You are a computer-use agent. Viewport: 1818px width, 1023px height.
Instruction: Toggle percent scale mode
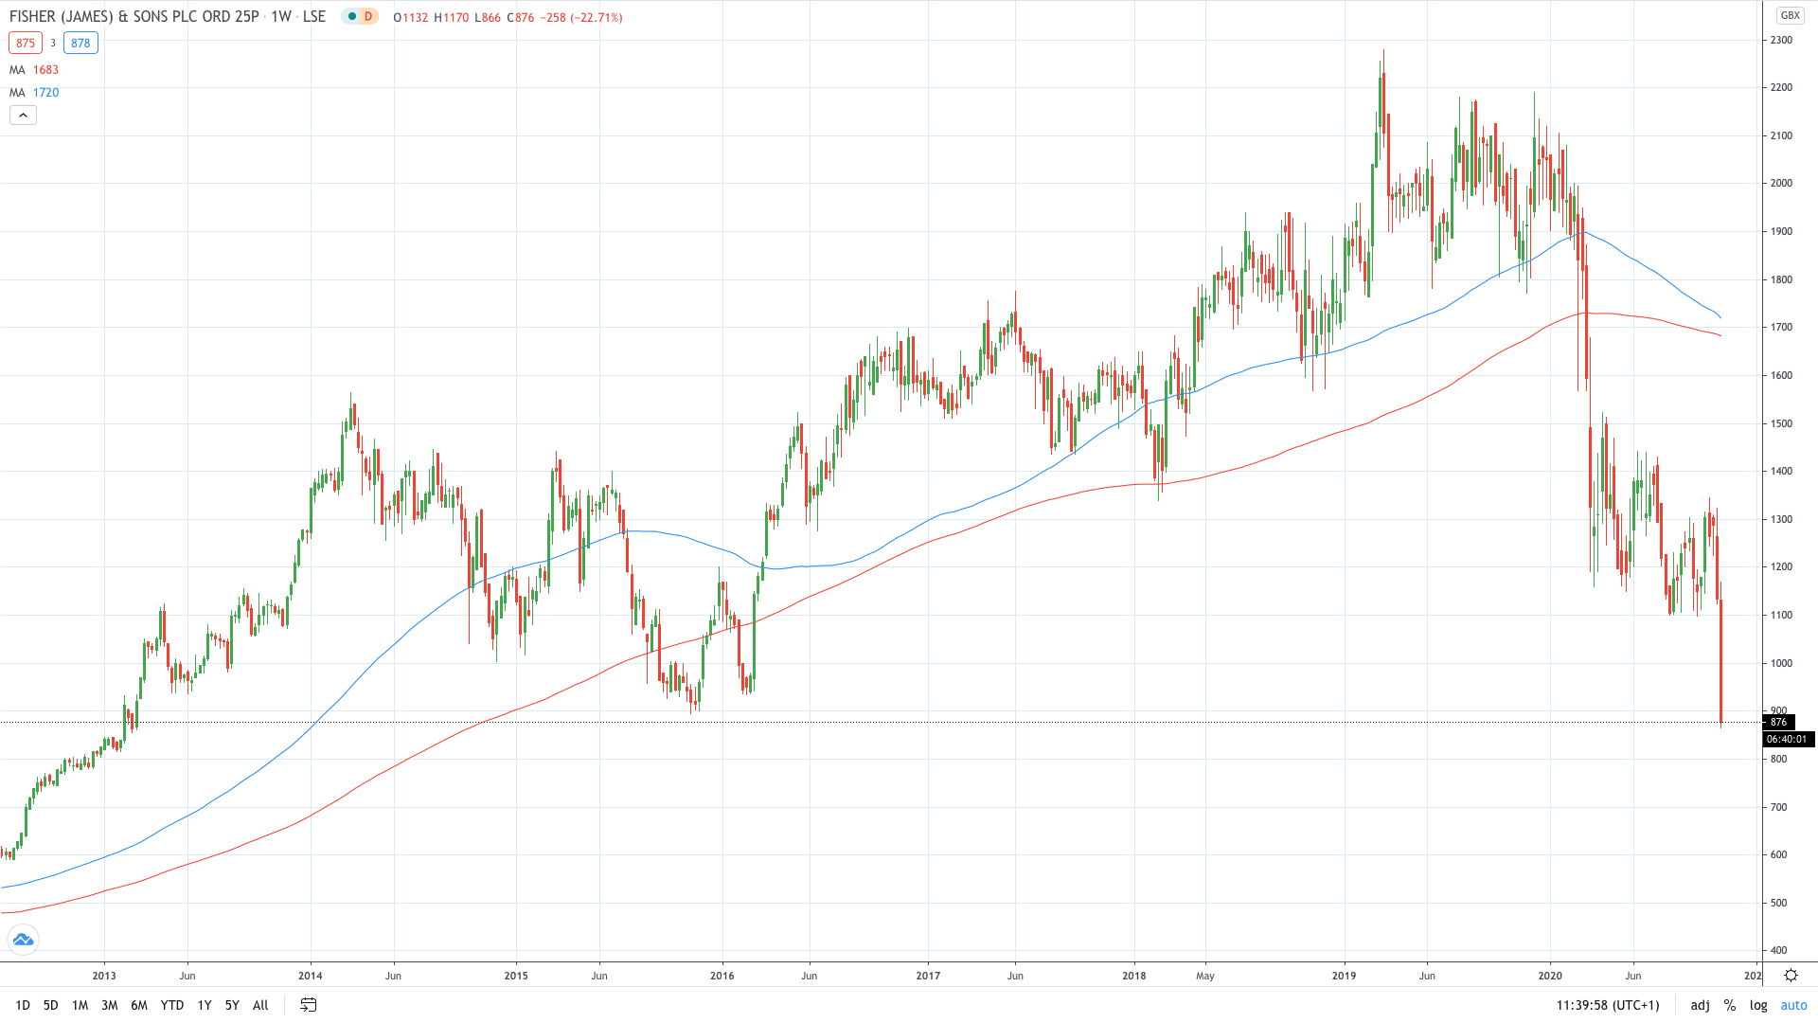click(1730, 1005)
